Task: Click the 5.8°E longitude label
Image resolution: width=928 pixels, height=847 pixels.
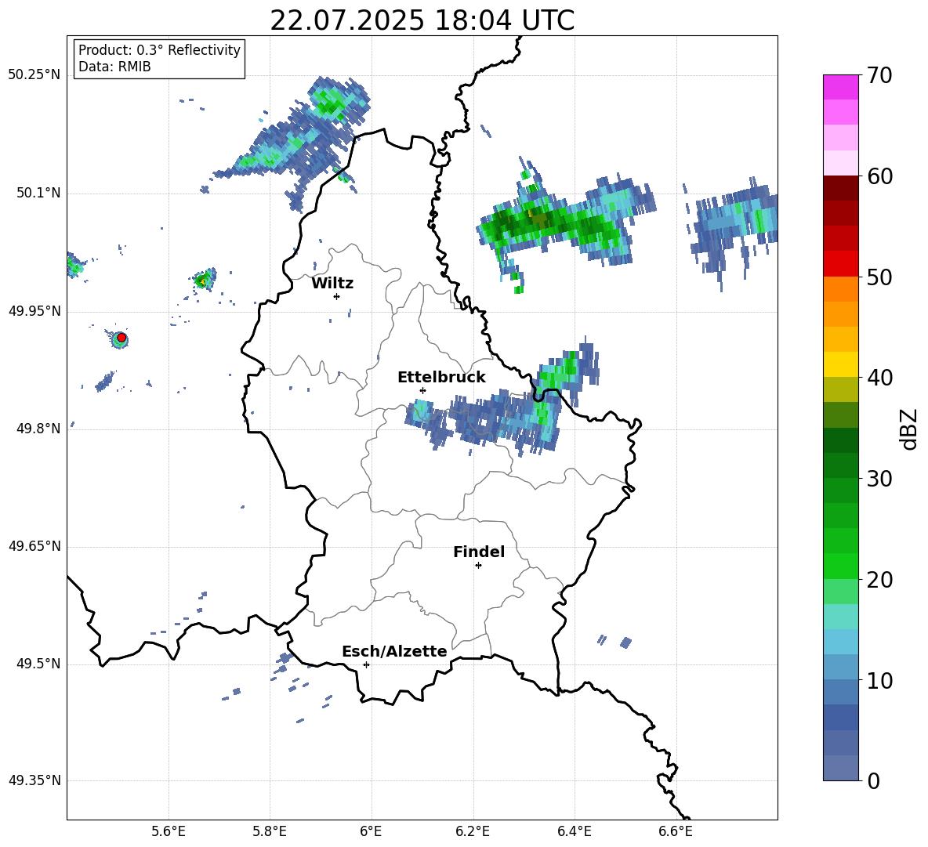Action: click(270, 831)
